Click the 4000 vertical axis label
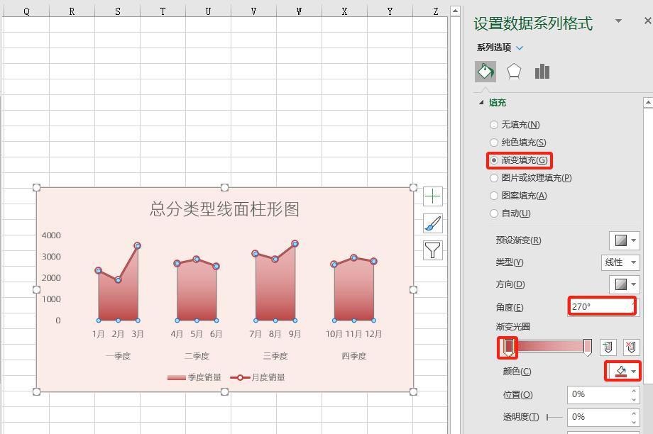The width and height of the screenshot is (653, 434). click(x=51, y=235)
